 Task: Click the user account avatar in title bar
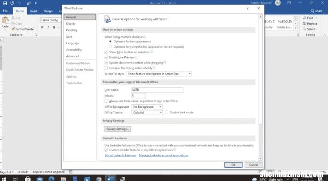coord(278,3)
